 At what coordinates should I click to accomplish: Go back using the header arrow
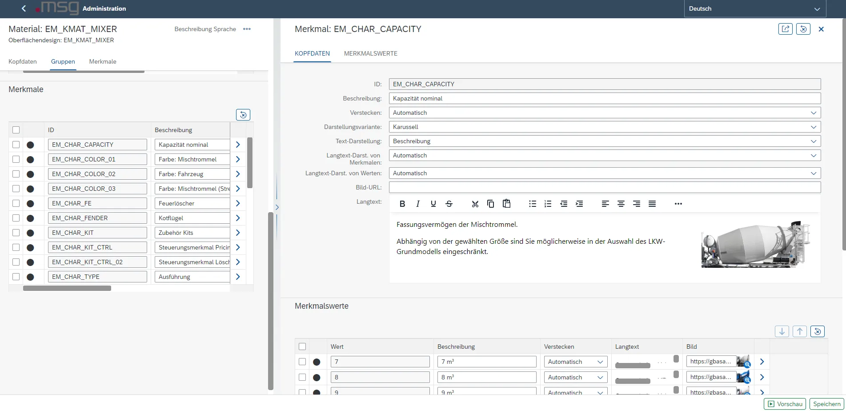[24, 8]
